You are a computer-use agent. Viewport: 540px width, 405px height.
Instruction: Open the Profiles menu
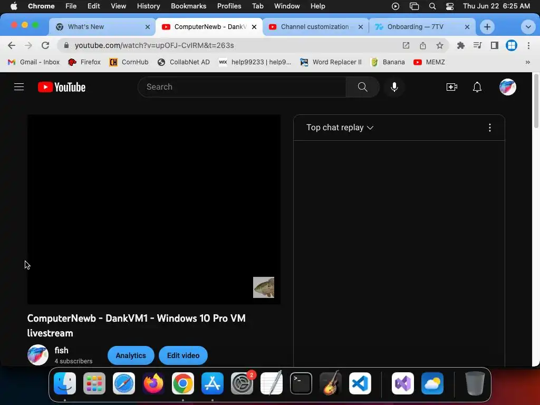point(229,6)
